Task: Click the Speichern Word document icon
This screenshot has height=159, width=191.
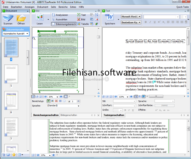Action: 109,17
